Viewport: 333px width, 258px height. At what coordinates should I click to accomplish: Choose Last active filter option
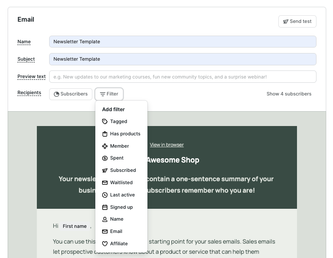pyautogui.click(x=121, y=195)
